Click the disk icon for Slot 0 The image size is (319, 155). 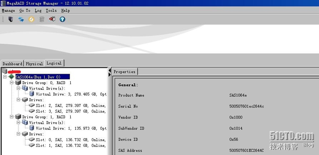coord(32,139)
